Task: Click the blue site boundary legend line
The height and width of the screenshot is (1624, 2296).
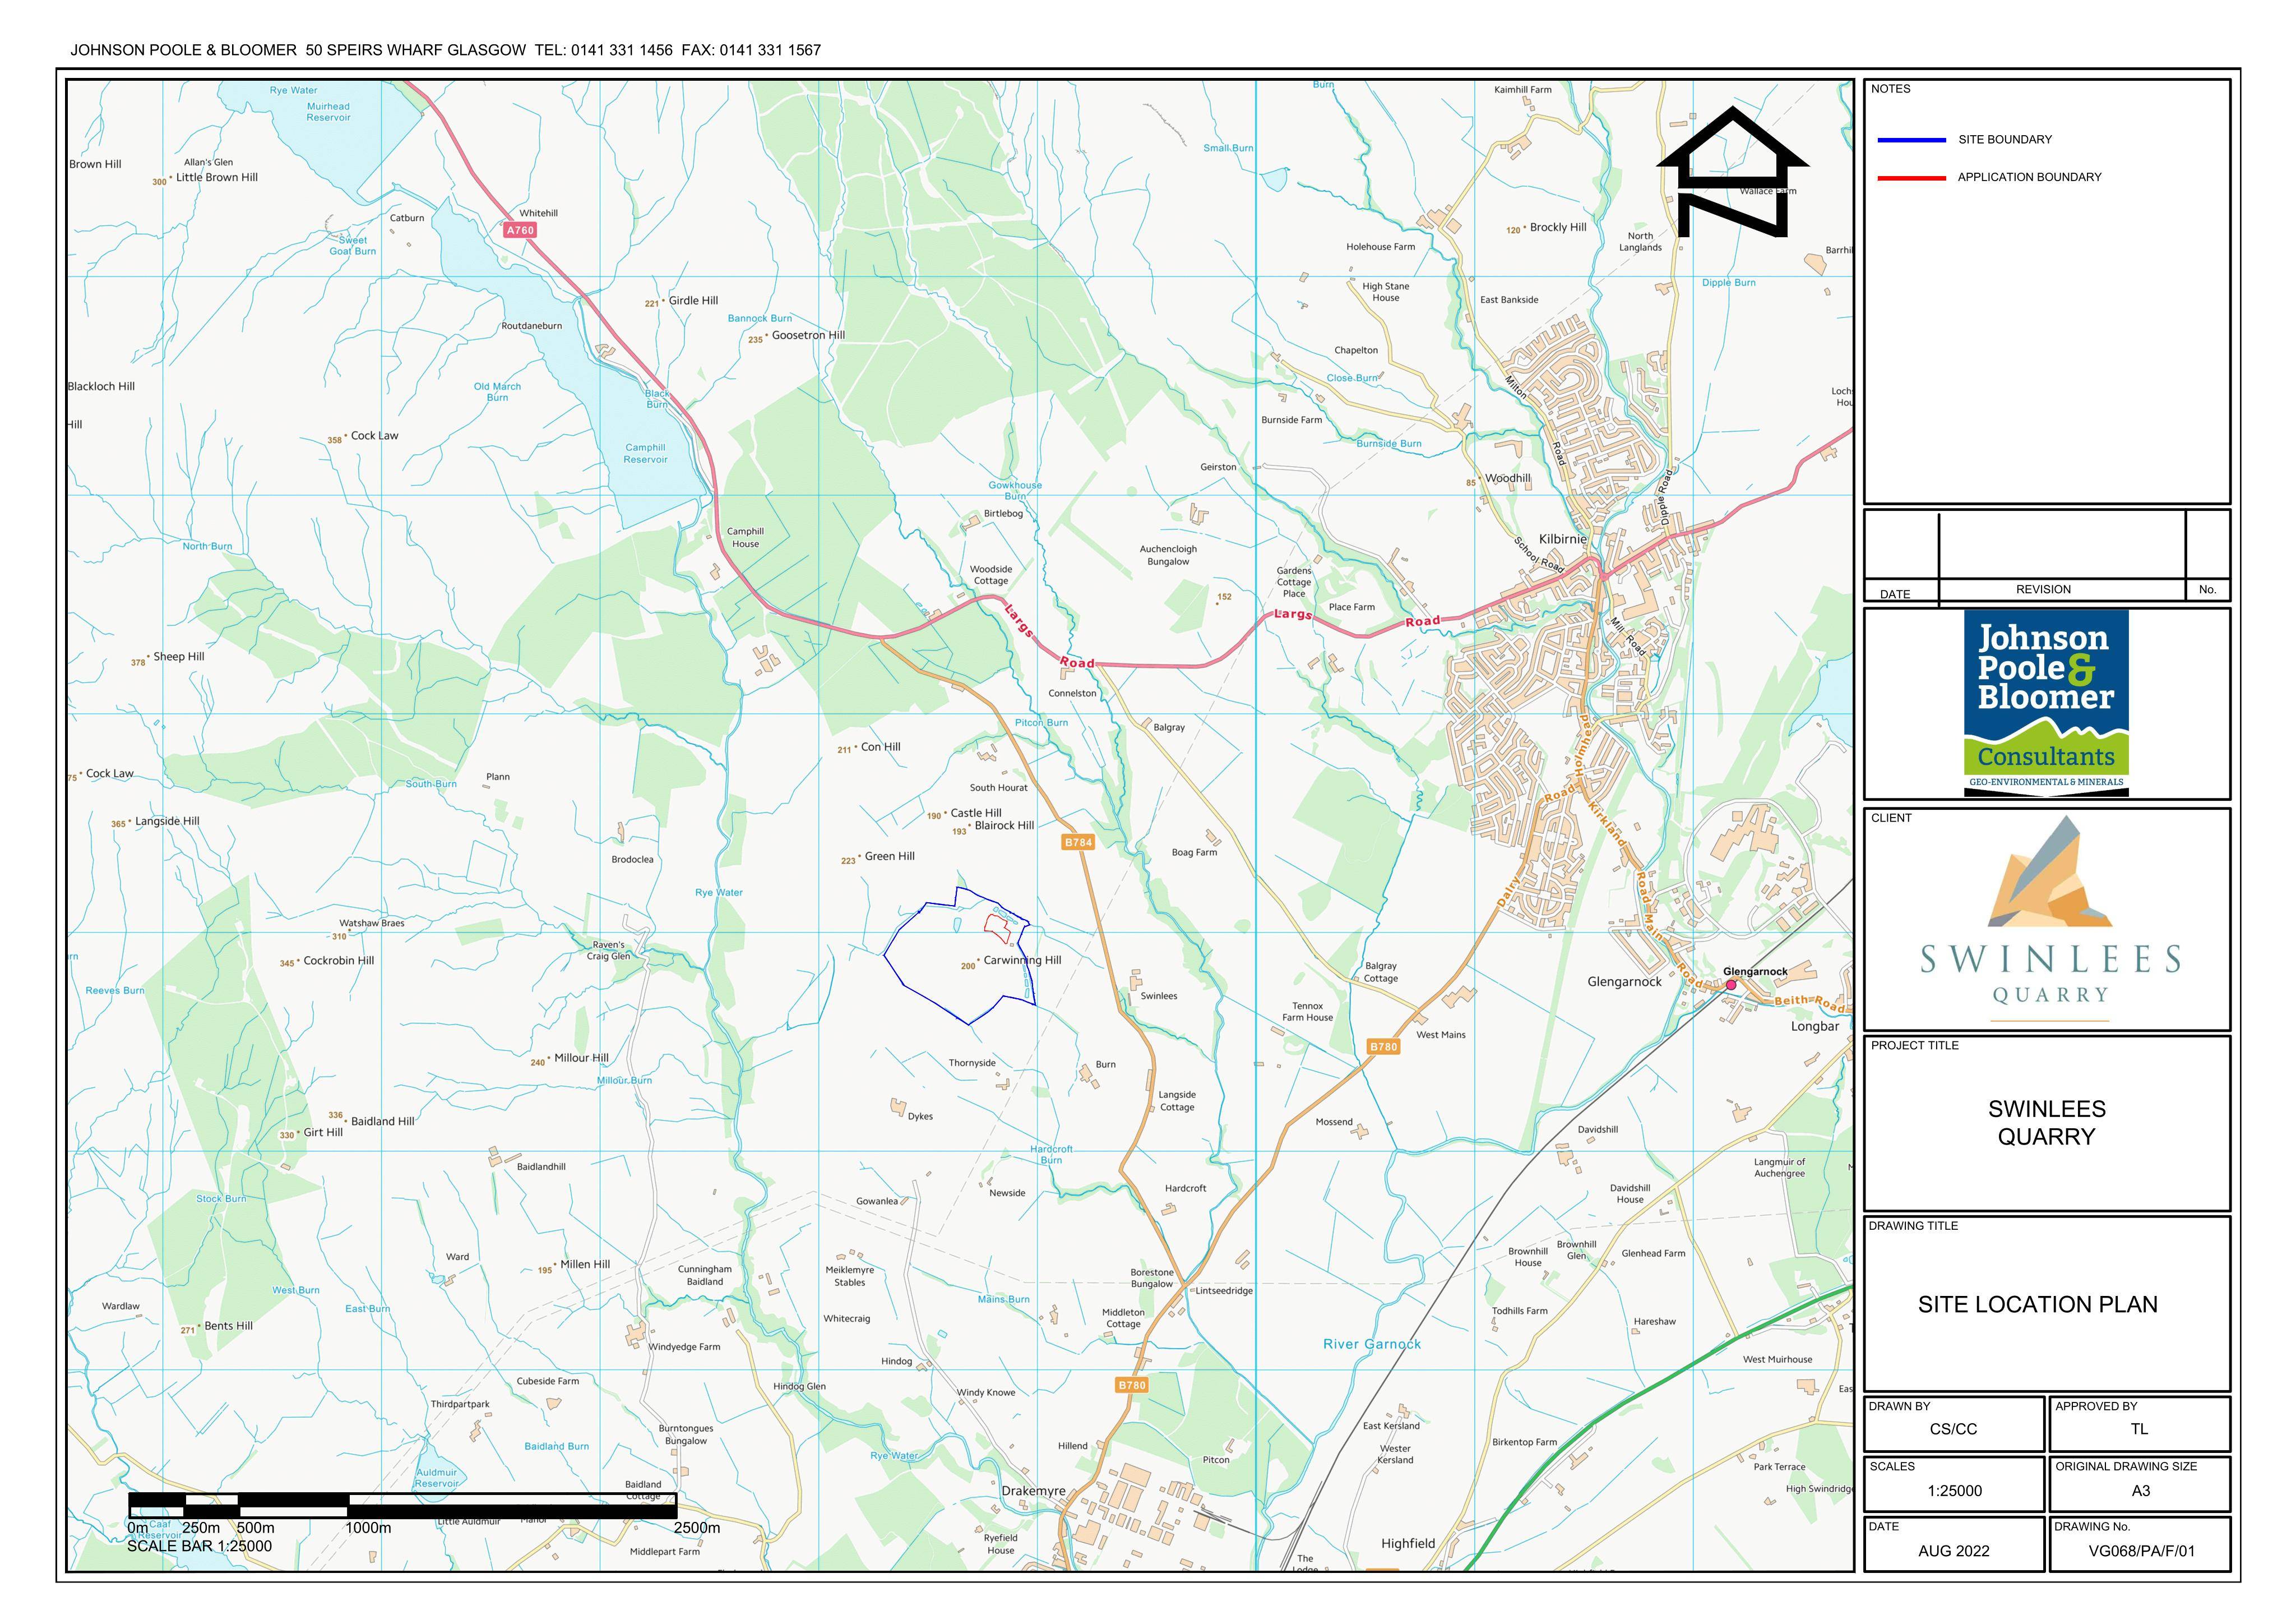Action: coord(1912,140)
